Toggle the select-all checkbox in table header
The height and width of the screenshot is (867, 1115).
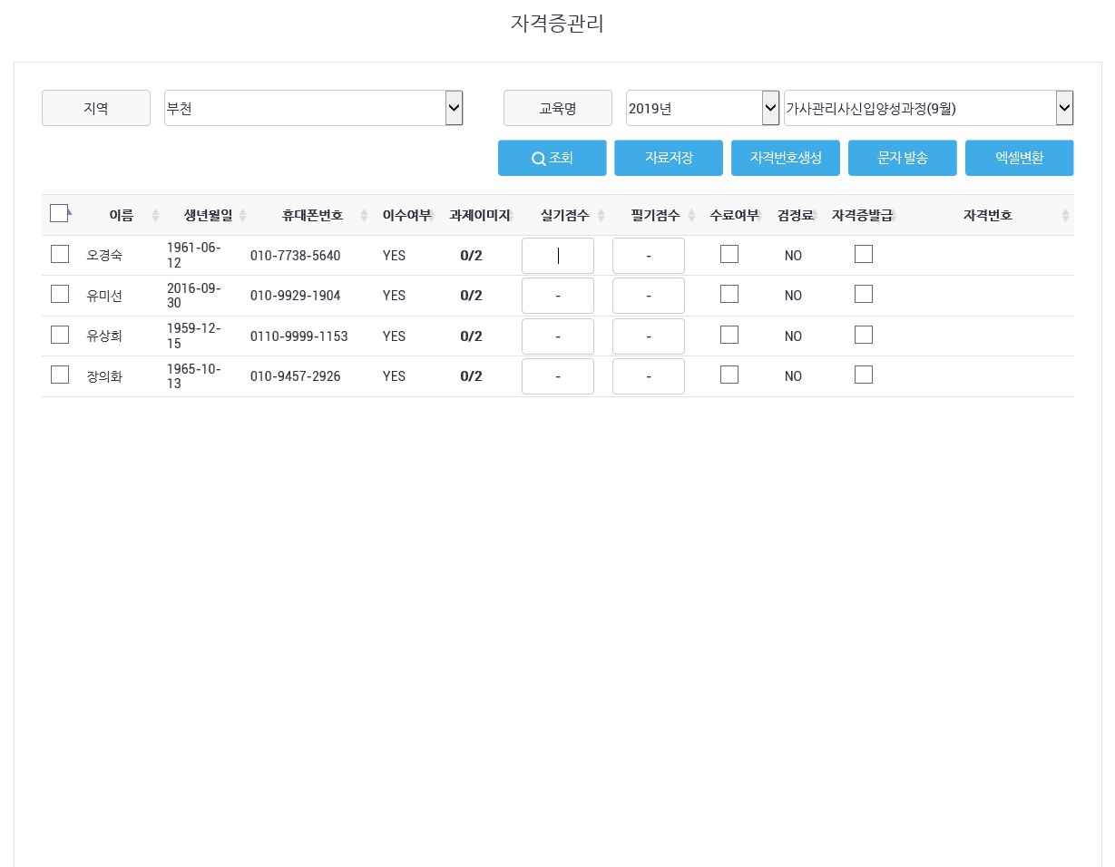59,213
